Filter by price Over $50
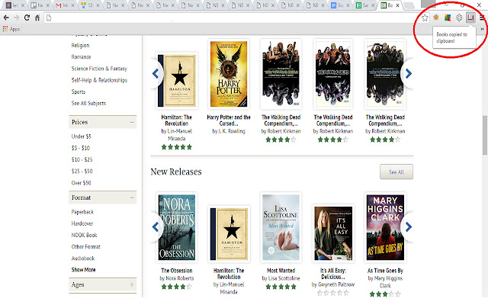488x305 pixels. coord(82,183)
